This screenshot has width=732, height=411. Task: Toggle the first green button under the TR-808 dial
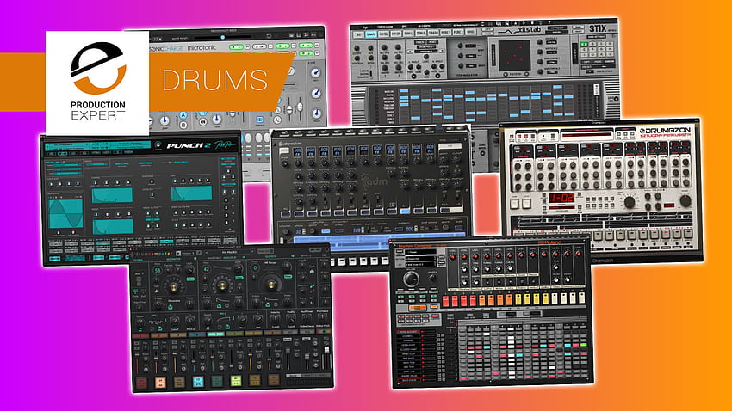point(400,297)
